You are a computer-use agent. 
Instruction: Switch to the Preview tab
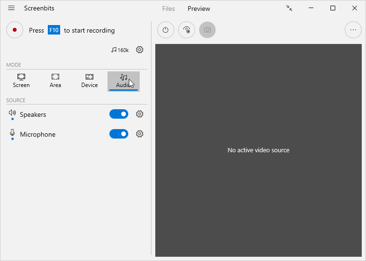coord(199,9)
